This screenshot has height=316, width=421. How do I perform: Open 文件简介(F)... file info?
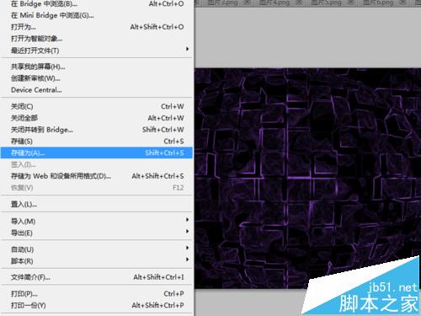97,277
